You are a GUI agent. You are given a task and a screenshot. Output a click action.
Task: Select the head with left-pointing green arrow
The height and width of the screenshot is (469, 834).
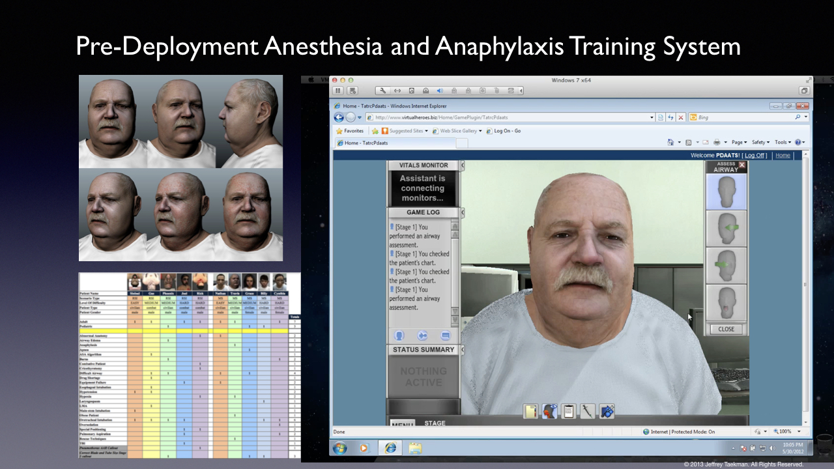click(726, 229)
